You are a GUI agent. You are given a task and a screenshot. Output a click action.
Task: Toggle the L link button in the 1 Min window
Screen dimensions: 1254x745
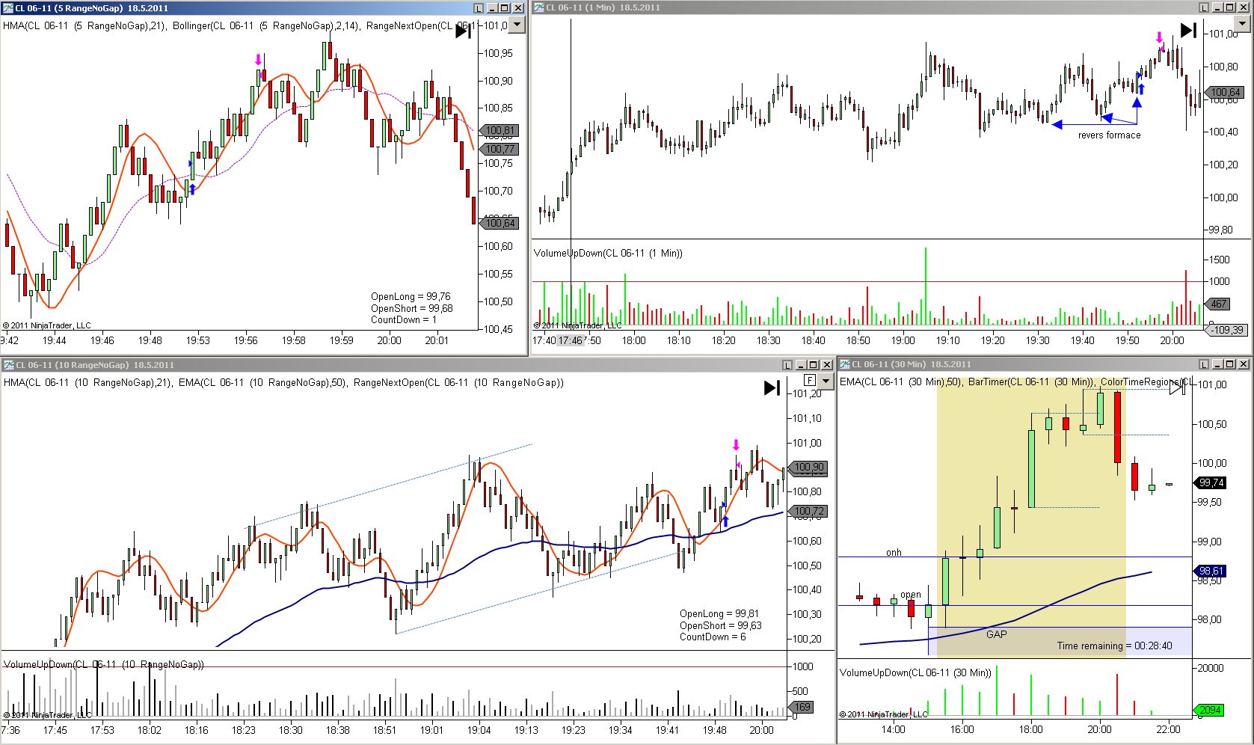click(1204, 7)
